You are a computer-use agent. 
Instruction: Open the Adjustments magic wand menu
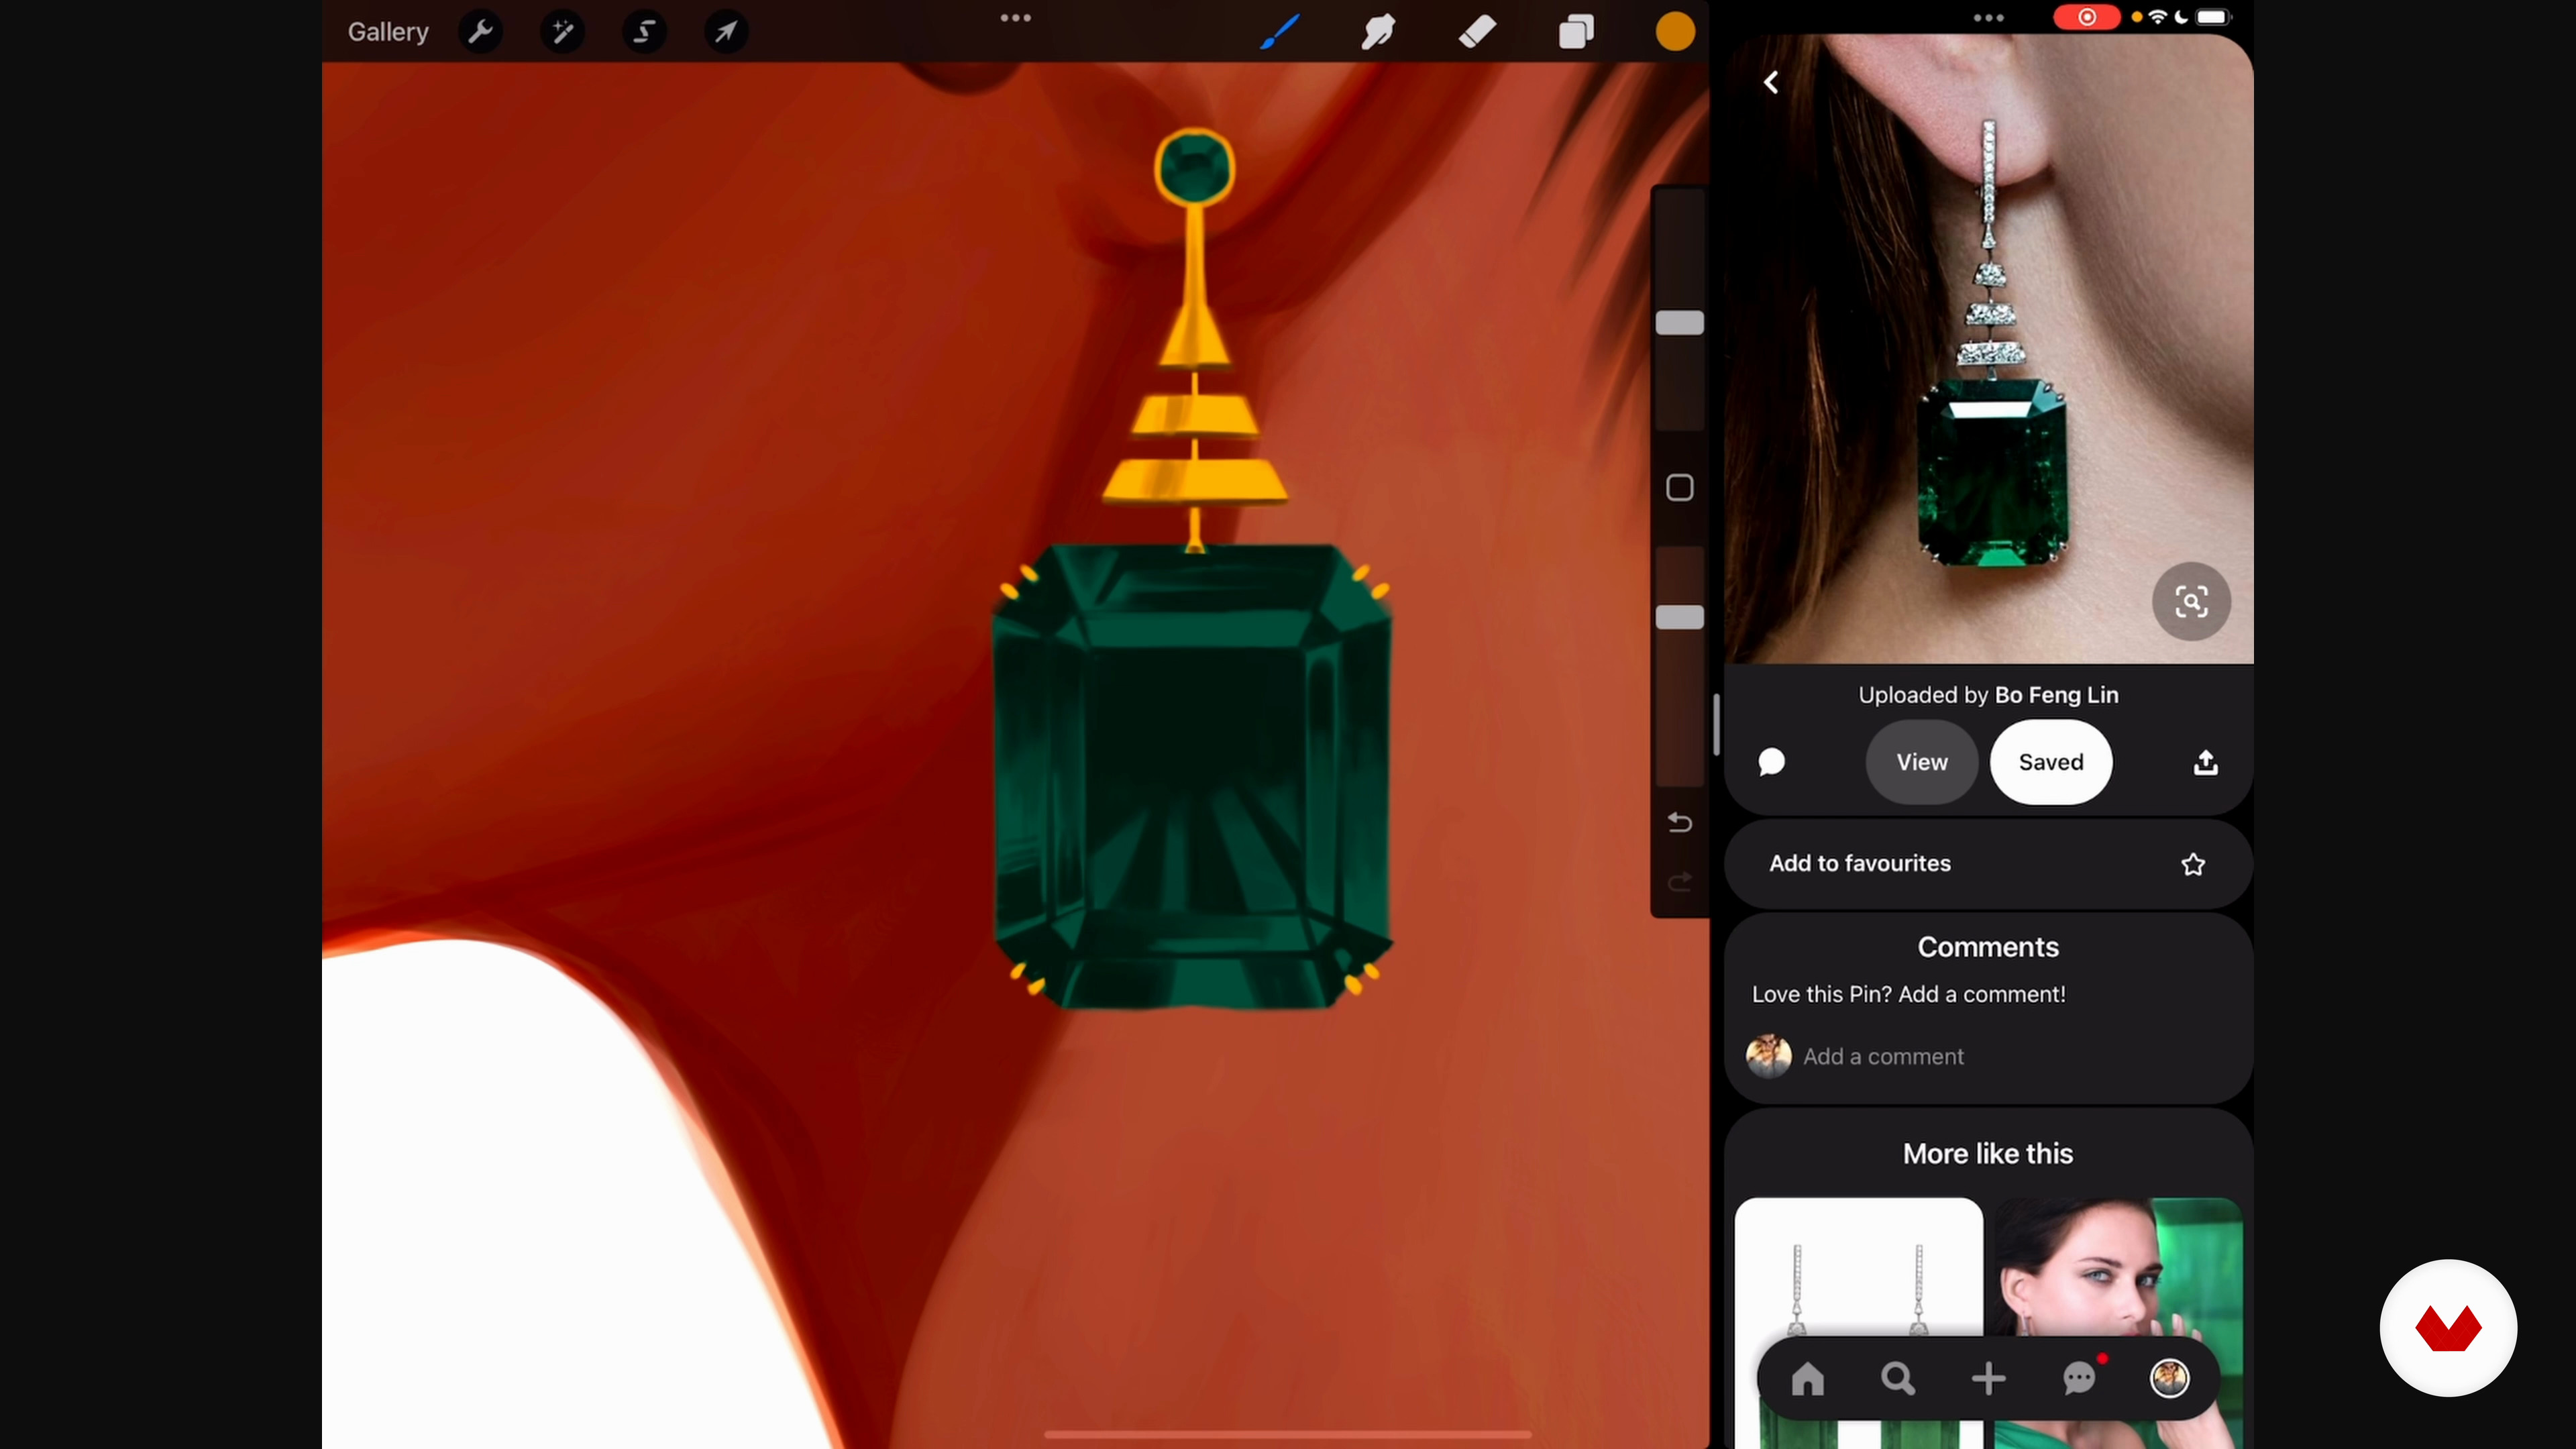point(563,32)
